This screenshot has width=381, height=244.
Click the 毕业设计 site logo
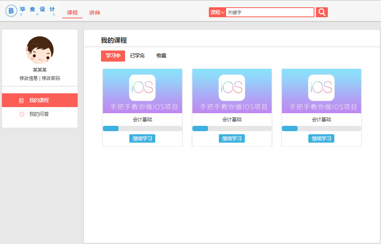click(x=32, y=11)
